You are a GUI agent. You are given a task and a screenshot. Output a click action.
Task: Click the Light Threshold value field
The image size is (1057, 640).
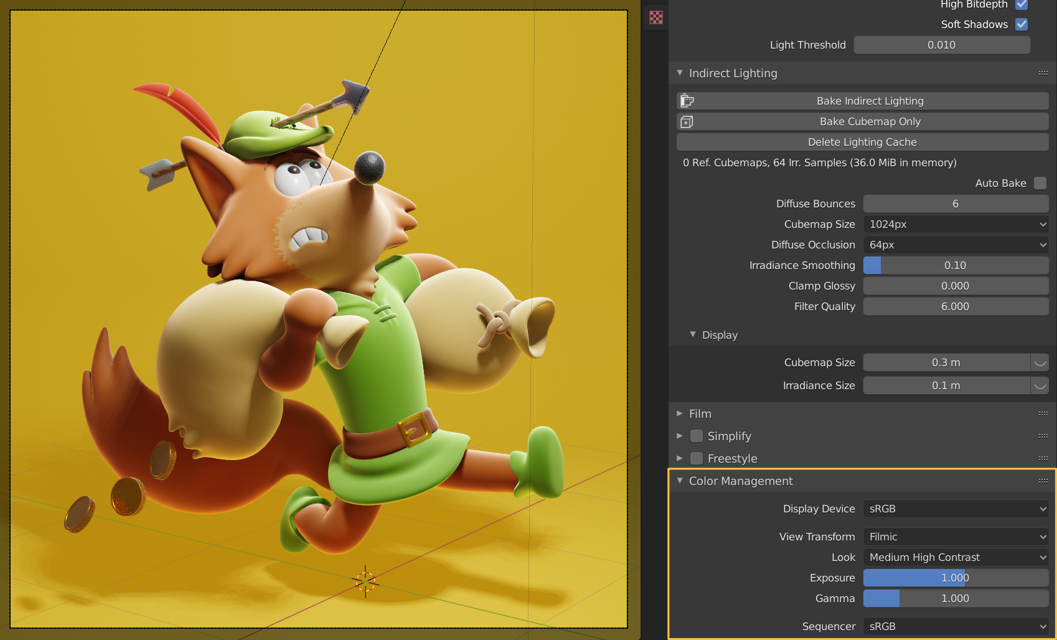942,45
